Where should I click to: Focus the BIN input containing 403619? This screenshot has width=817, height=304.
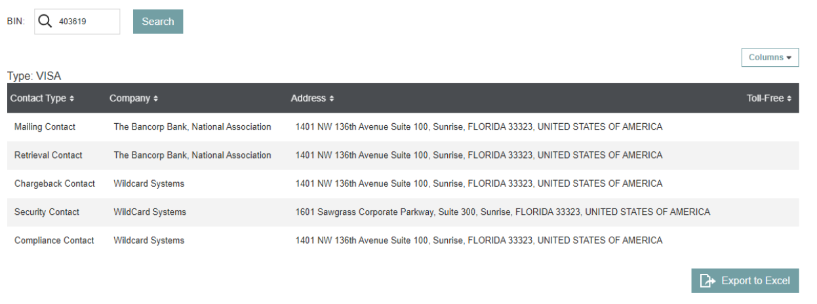point(85,22)
